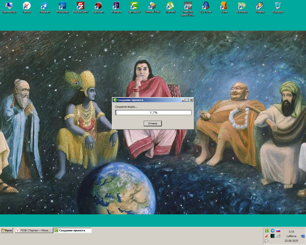Select the Need for Speed shortcut
Screen dimensions: 306x245
pos(188,9)
